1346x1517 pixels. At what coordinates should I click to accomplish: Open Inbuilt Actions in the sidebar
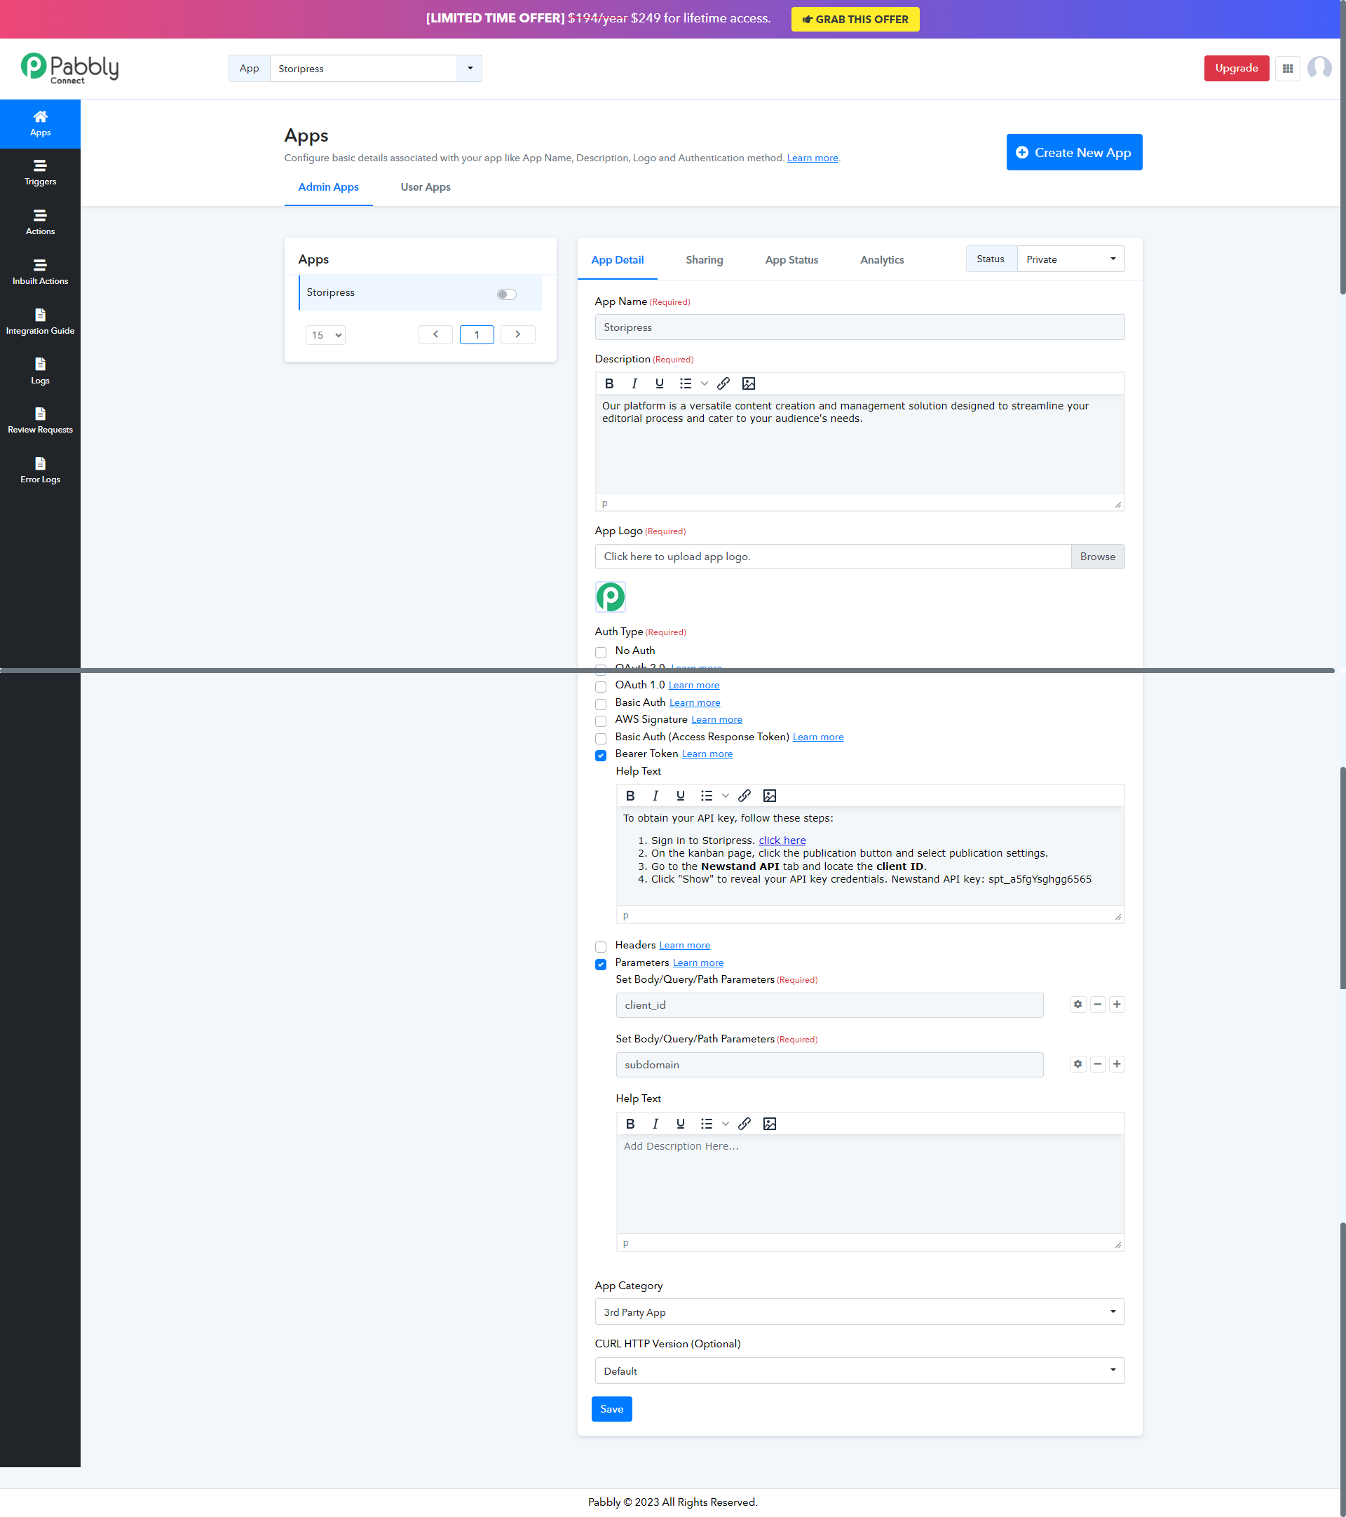[x=40, y=271]
